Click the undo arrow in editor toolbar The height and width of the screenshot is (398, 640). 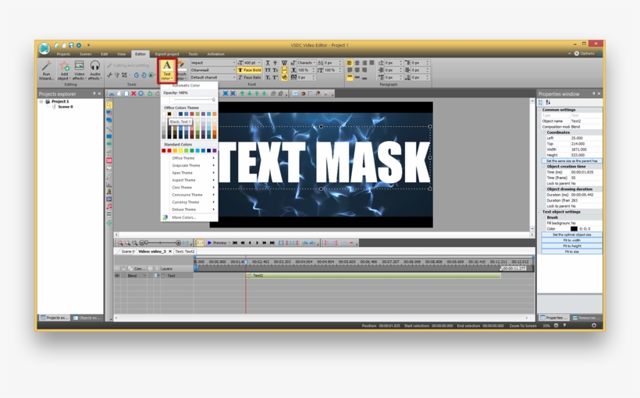[x=150, y=93]
